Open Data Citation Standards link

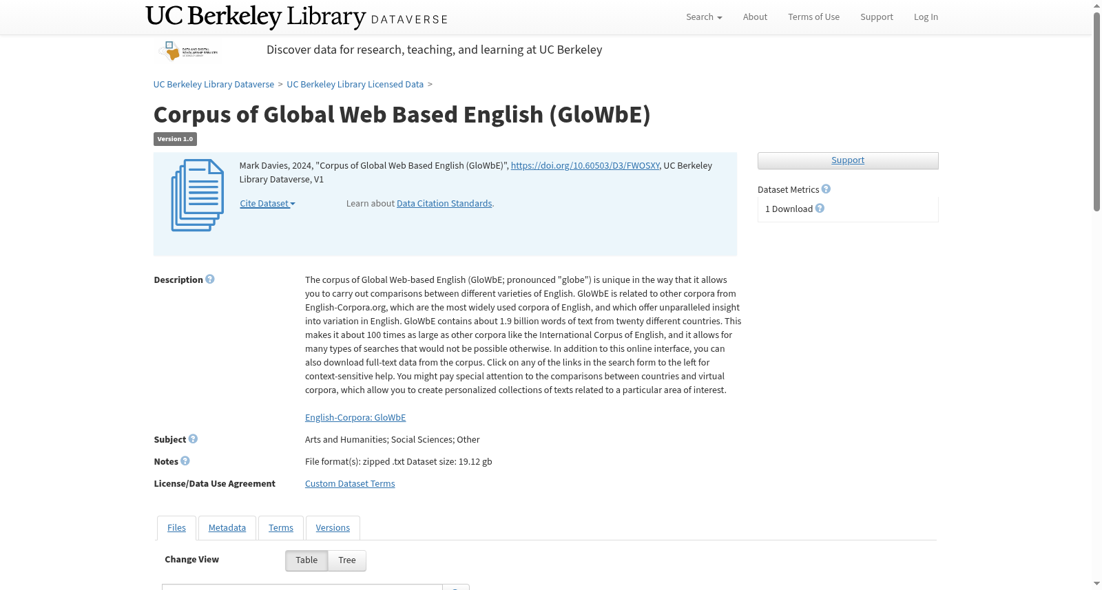pos(444,204)
